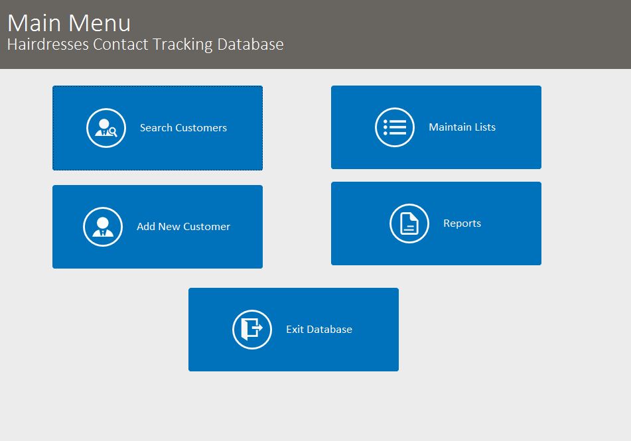Viewport: 631px width, 441px height.
Task: Click the Exit Database door icon
Action: coord(252,330)
